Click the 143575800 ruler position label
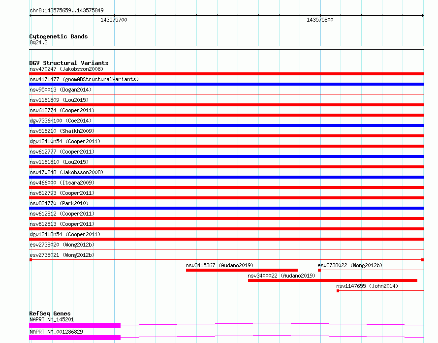 [320, 20]
